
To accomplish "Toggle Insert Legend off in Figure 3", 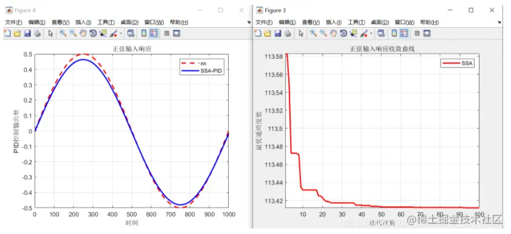I will (x=404, y=33).
